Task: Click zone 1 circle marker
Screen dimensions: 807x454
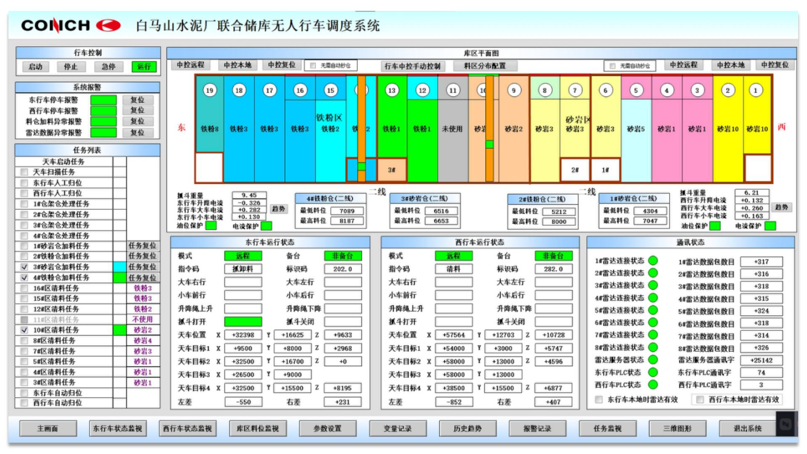Action: [x=755, y=90]
